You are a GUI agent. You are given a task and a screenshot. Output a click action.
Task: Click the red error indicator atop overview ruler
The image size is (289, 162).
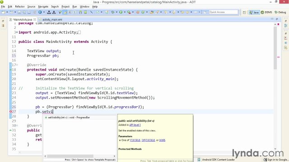[278, 24]
